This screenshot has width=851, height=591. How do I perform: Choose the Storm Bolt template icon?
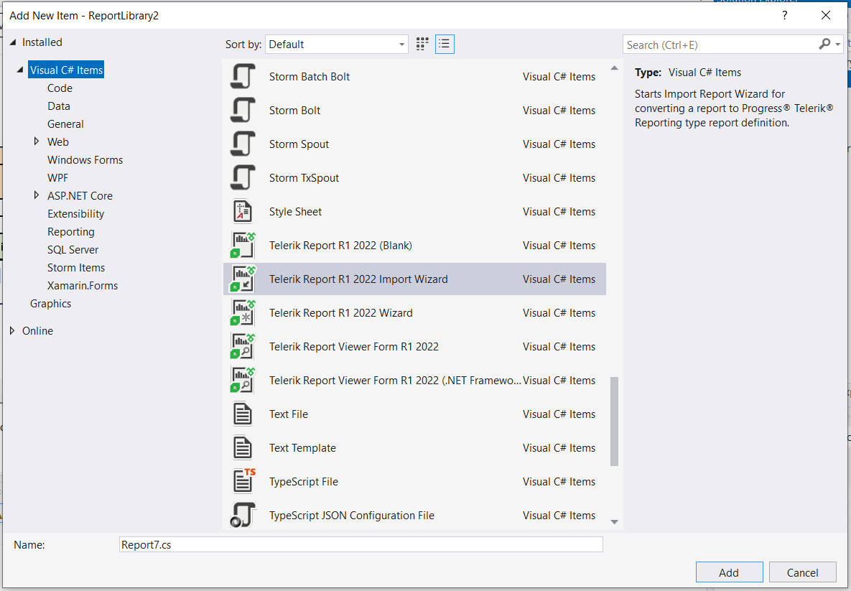coord(243,110)
